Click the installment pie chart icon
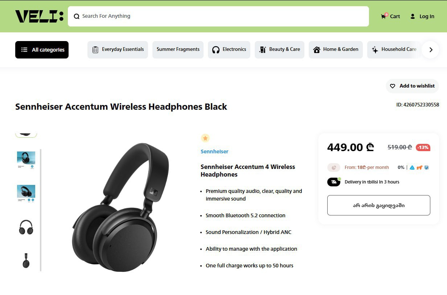 [x=333, y=167]
